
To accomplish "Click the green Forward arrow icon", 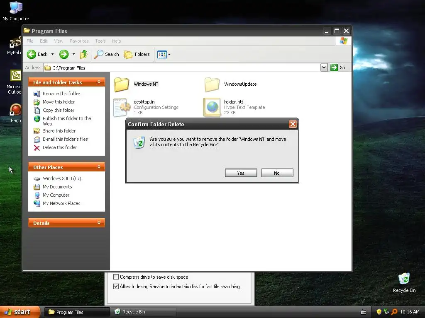I will pyautogui.click(x=64, y=54).
